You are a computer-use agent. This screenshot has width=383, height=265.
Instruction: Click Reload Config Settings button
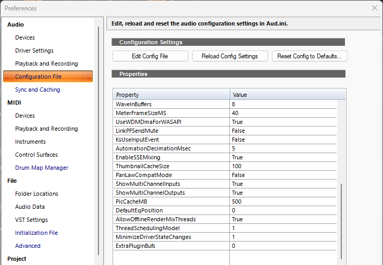[x=230, y=56]
